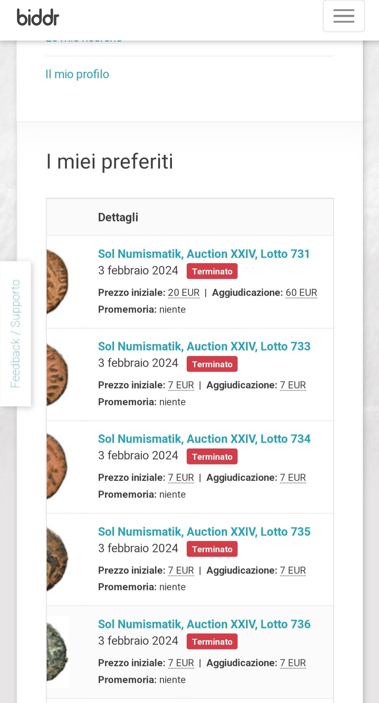The image size is (379, 703).
Task: Open Sol Numismatik Lotto 734 link
Action: coord(204,439)
